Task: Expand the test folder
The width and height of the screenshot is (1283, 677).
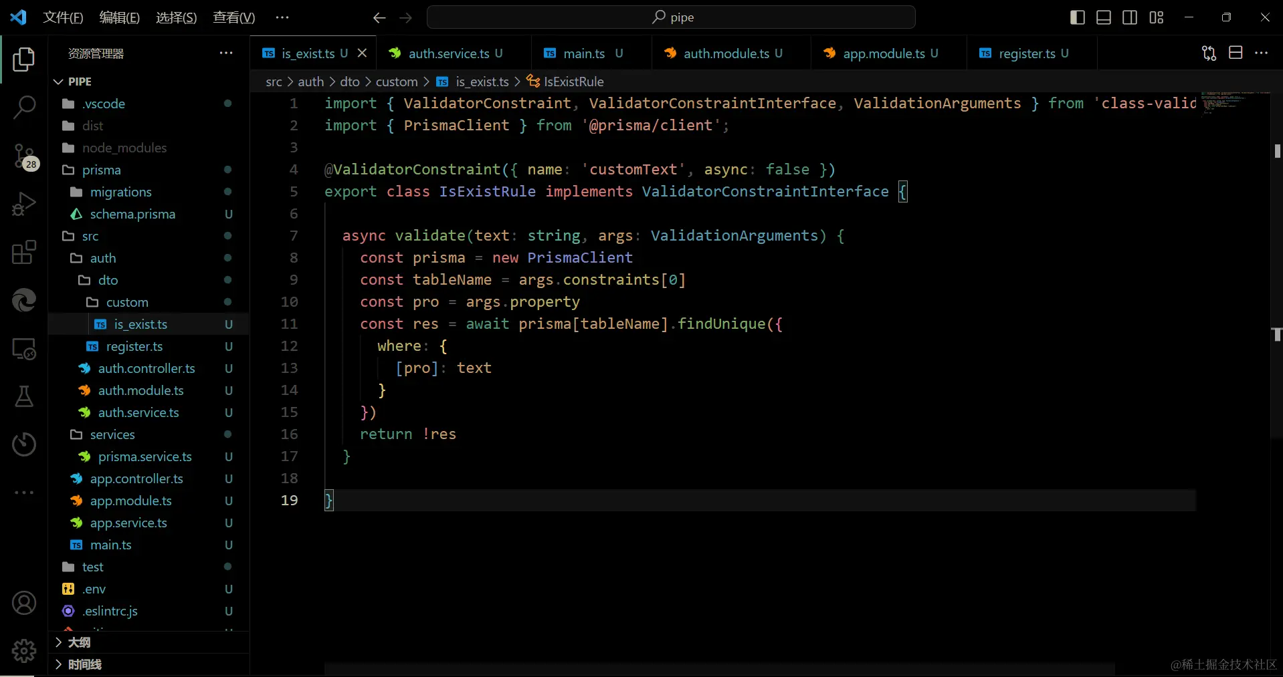Action: (x=149, y=567)
